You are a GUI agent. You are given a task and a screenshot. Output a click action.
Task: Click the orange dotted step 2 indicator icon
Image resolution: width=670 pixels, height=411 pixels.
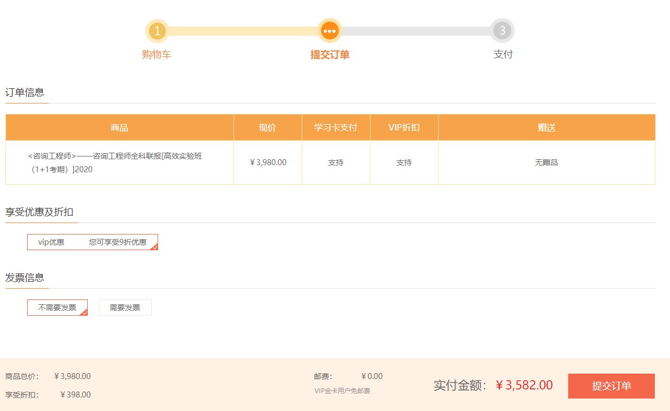pyautogui.click(x=330, y=31)
